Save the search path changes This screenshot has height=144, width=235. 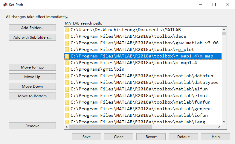[x=86, y=137]
